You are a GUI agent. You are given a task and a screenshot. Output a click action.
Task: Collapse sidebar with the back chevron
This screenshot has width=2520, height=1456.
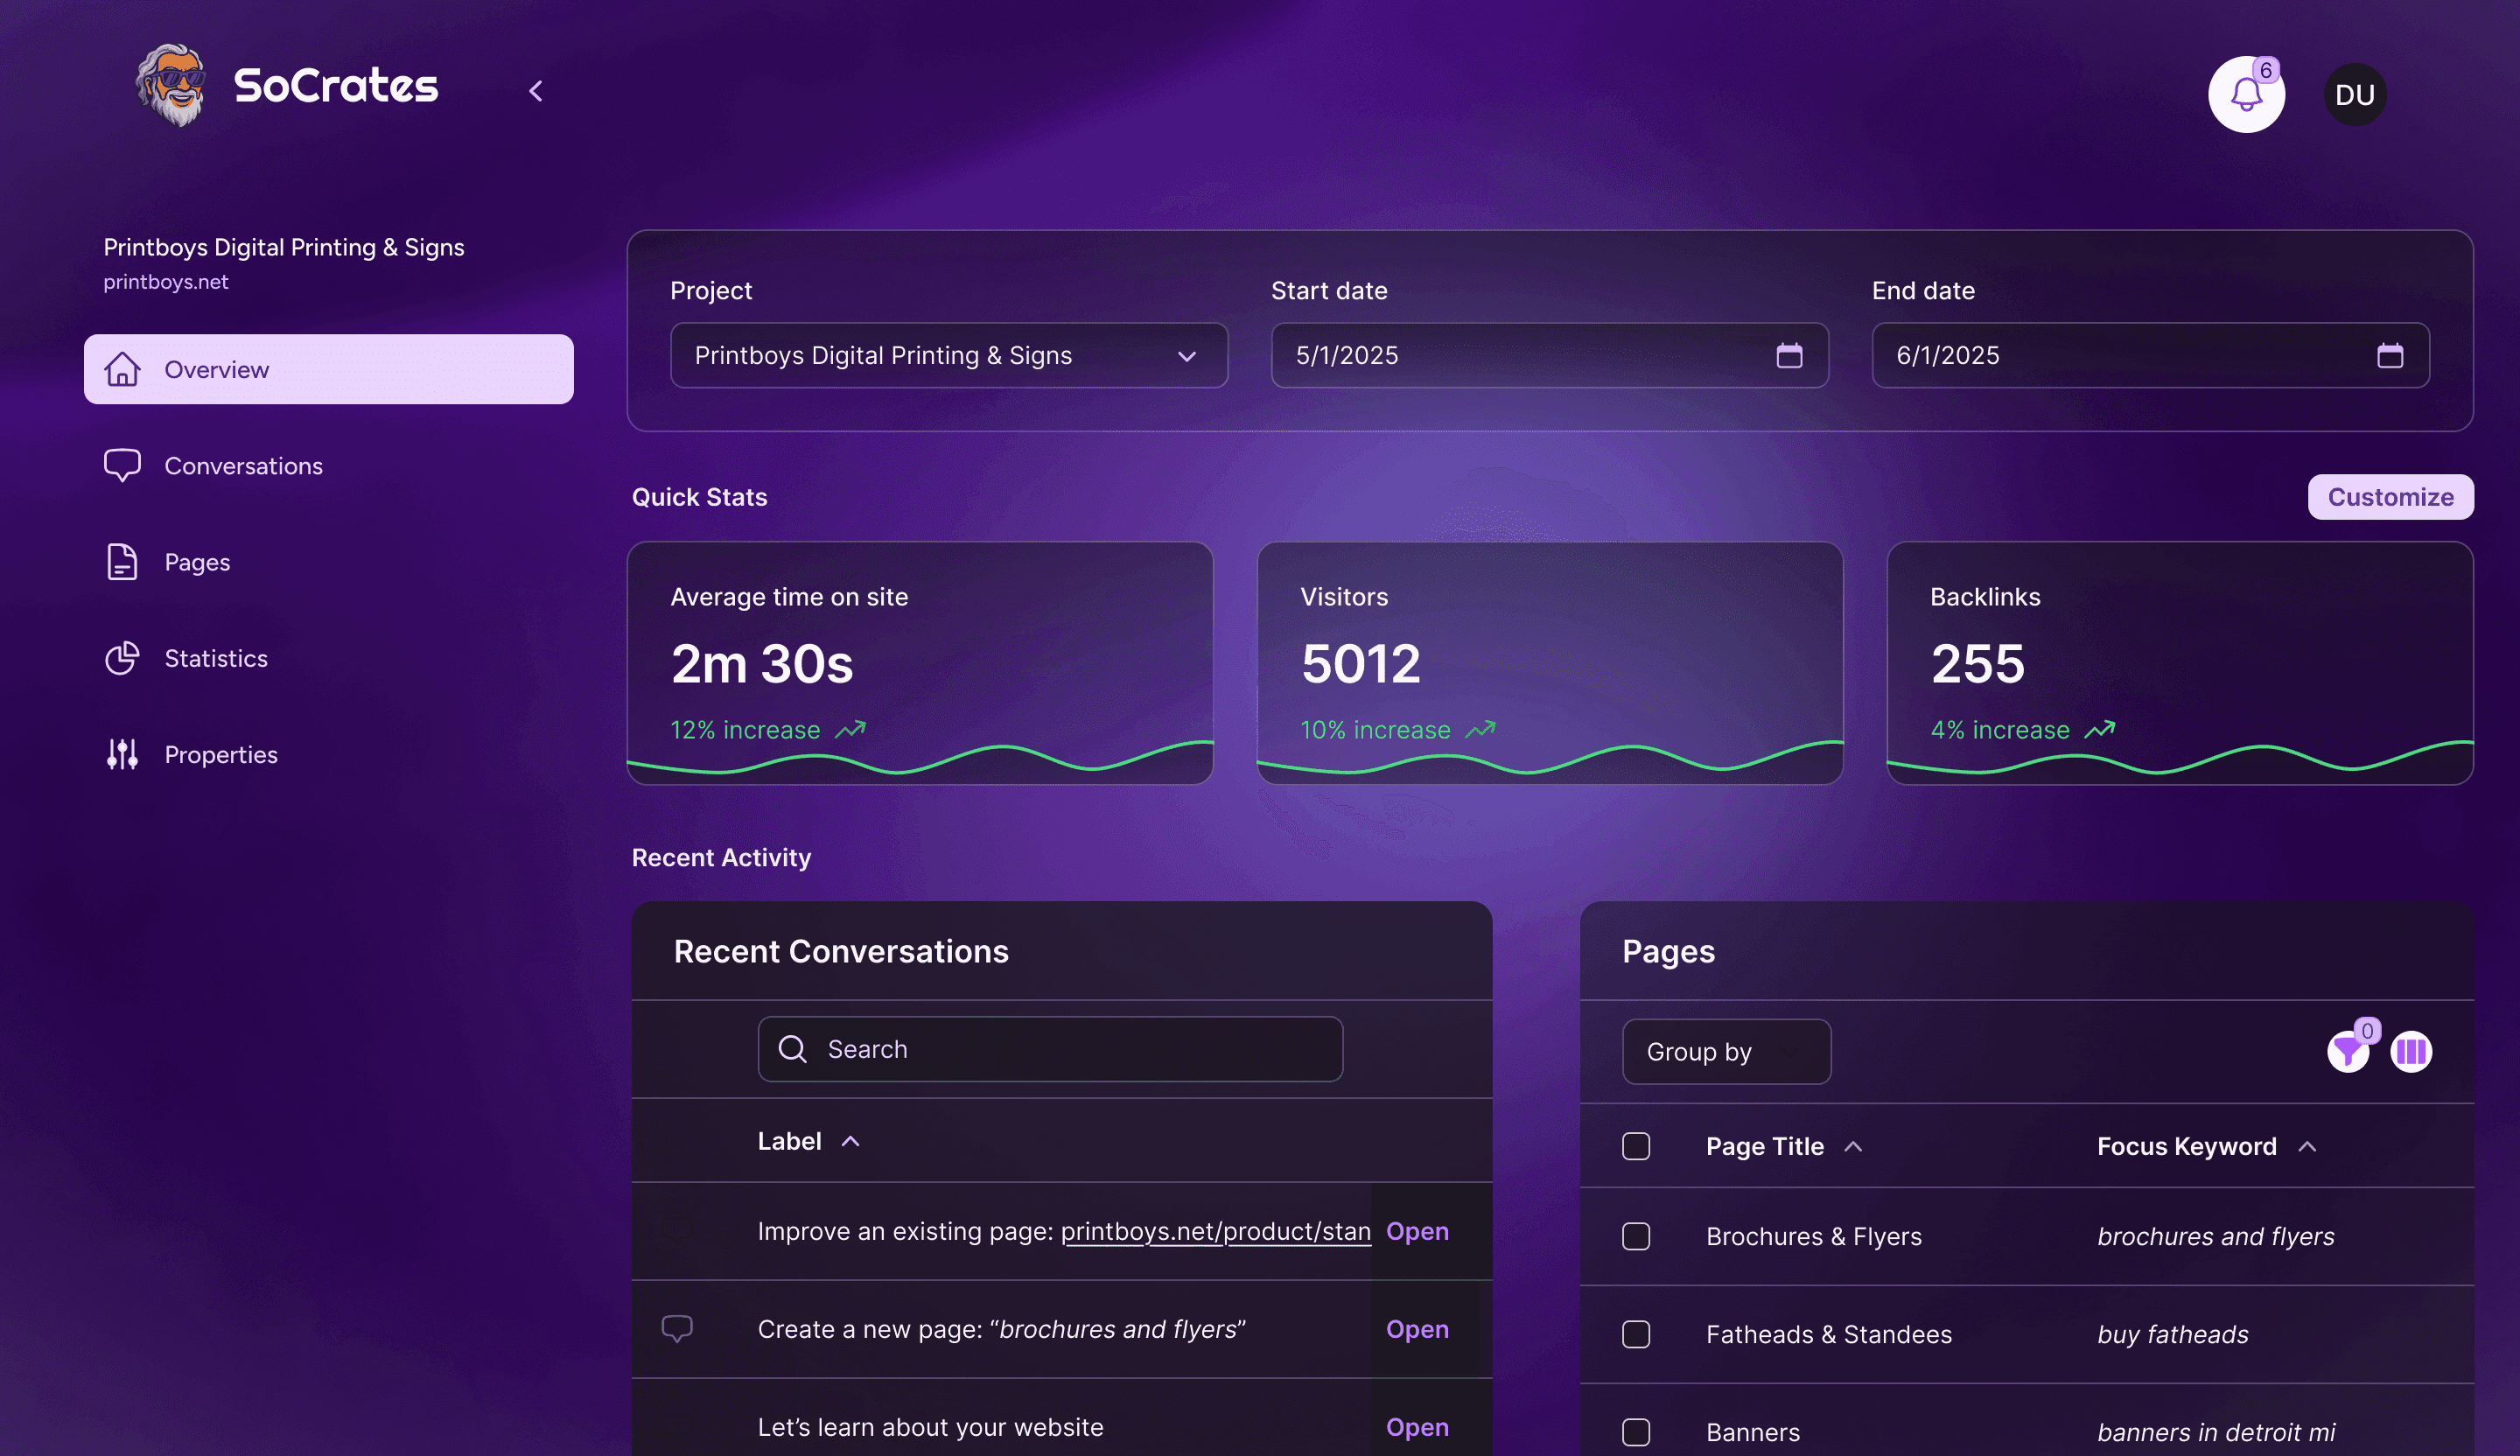click(536, 91)
